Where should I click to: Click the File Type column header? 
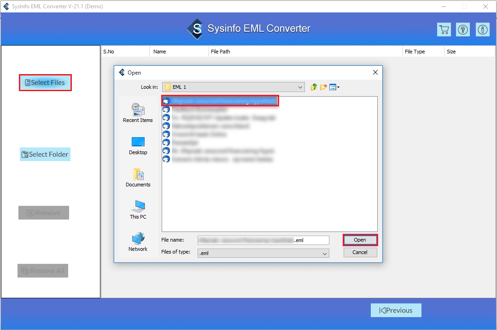click(x=423, y=52)
